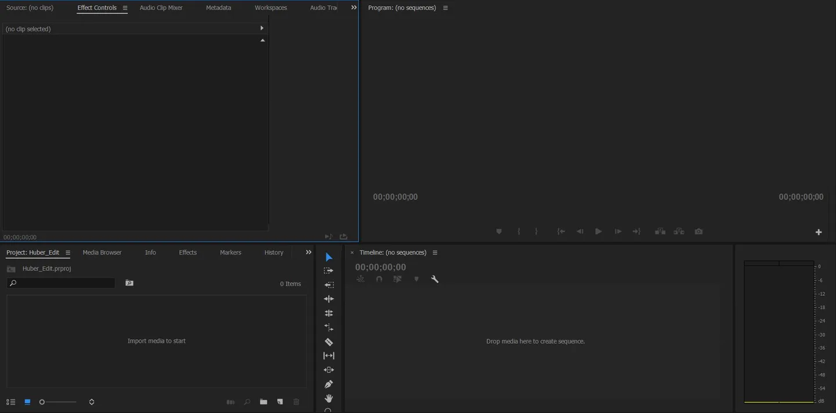Open the Metadata tab
Screen dimensions: 836x413
(x=218, y=8)
